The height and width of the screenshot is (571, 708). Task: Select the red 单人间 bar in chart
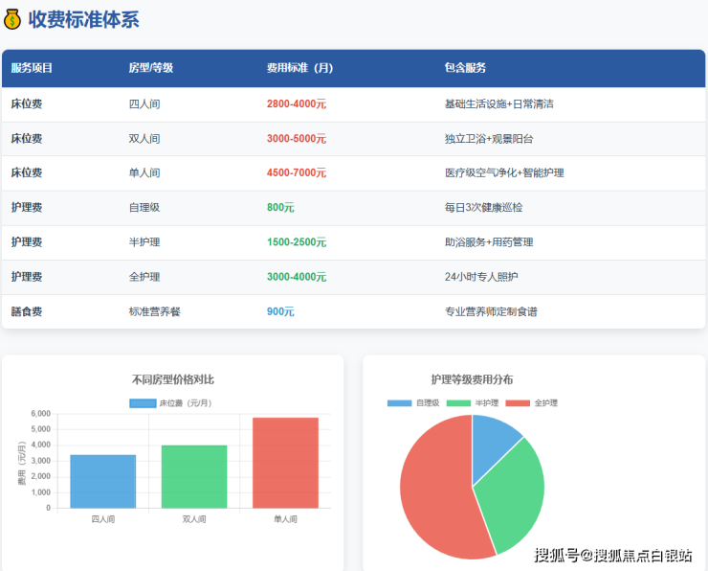[285, 463]
